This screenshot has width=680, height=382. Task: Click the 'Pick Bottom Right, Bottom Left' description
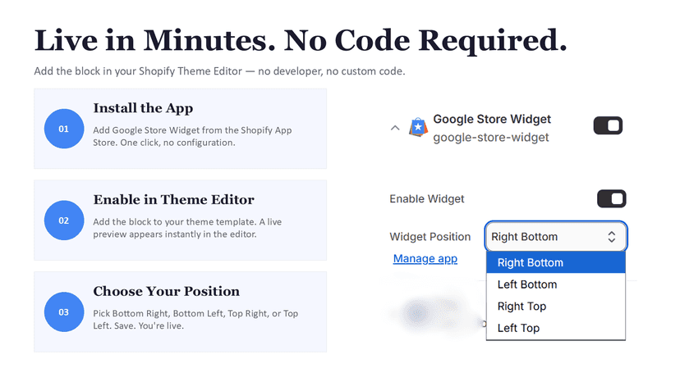(x=195, y=320)
